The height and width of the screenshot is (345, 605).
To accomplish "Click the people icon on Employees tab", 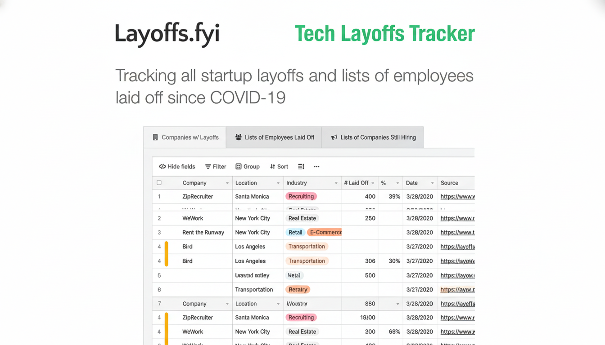I will click(239, 137).
